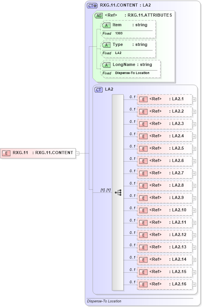
Task: Expand the LA2.11 element
Action: pos(194,223)
